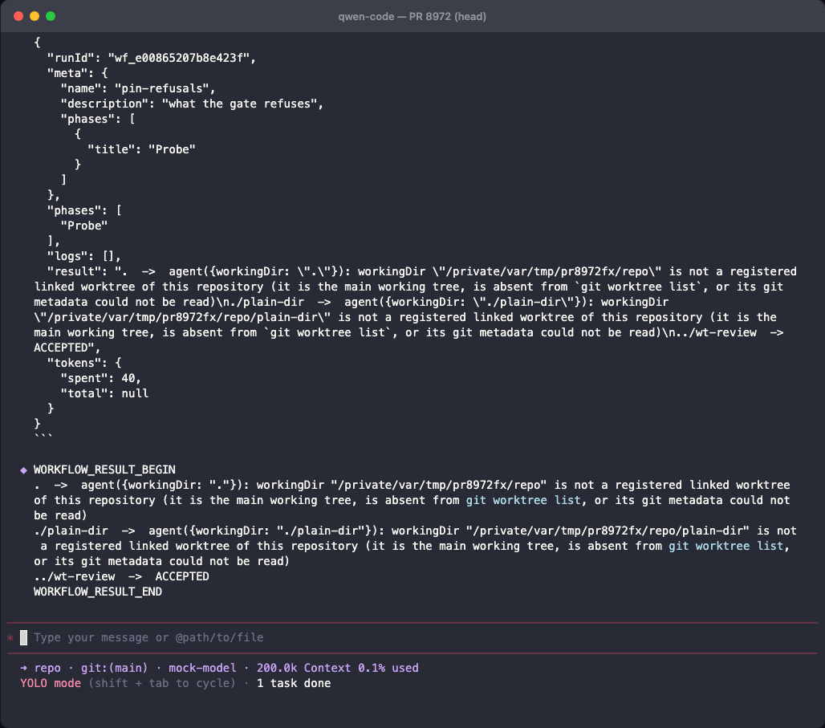
Task: Click the "title": "Probe" line
Action: 141,149
